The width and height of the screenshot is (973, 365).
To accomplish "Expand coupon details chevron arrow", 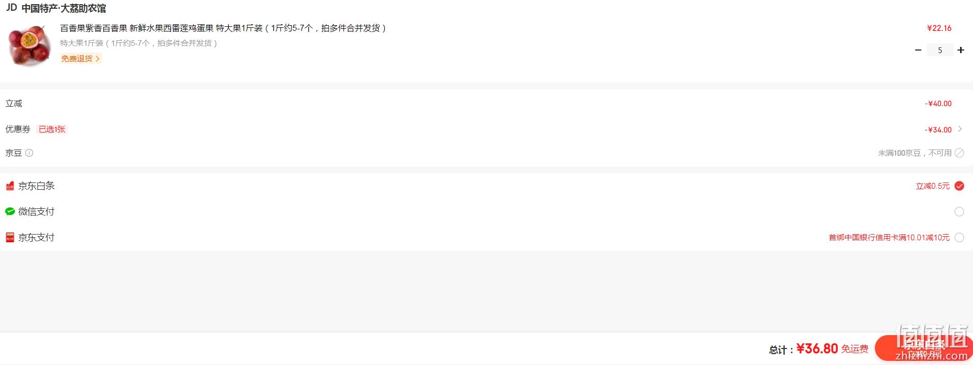I will (960, 129).
